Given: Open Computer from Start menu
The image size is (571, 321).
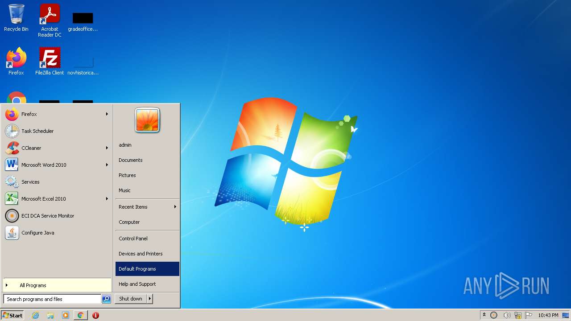Looking at the screenshot, I should (147, 222).
